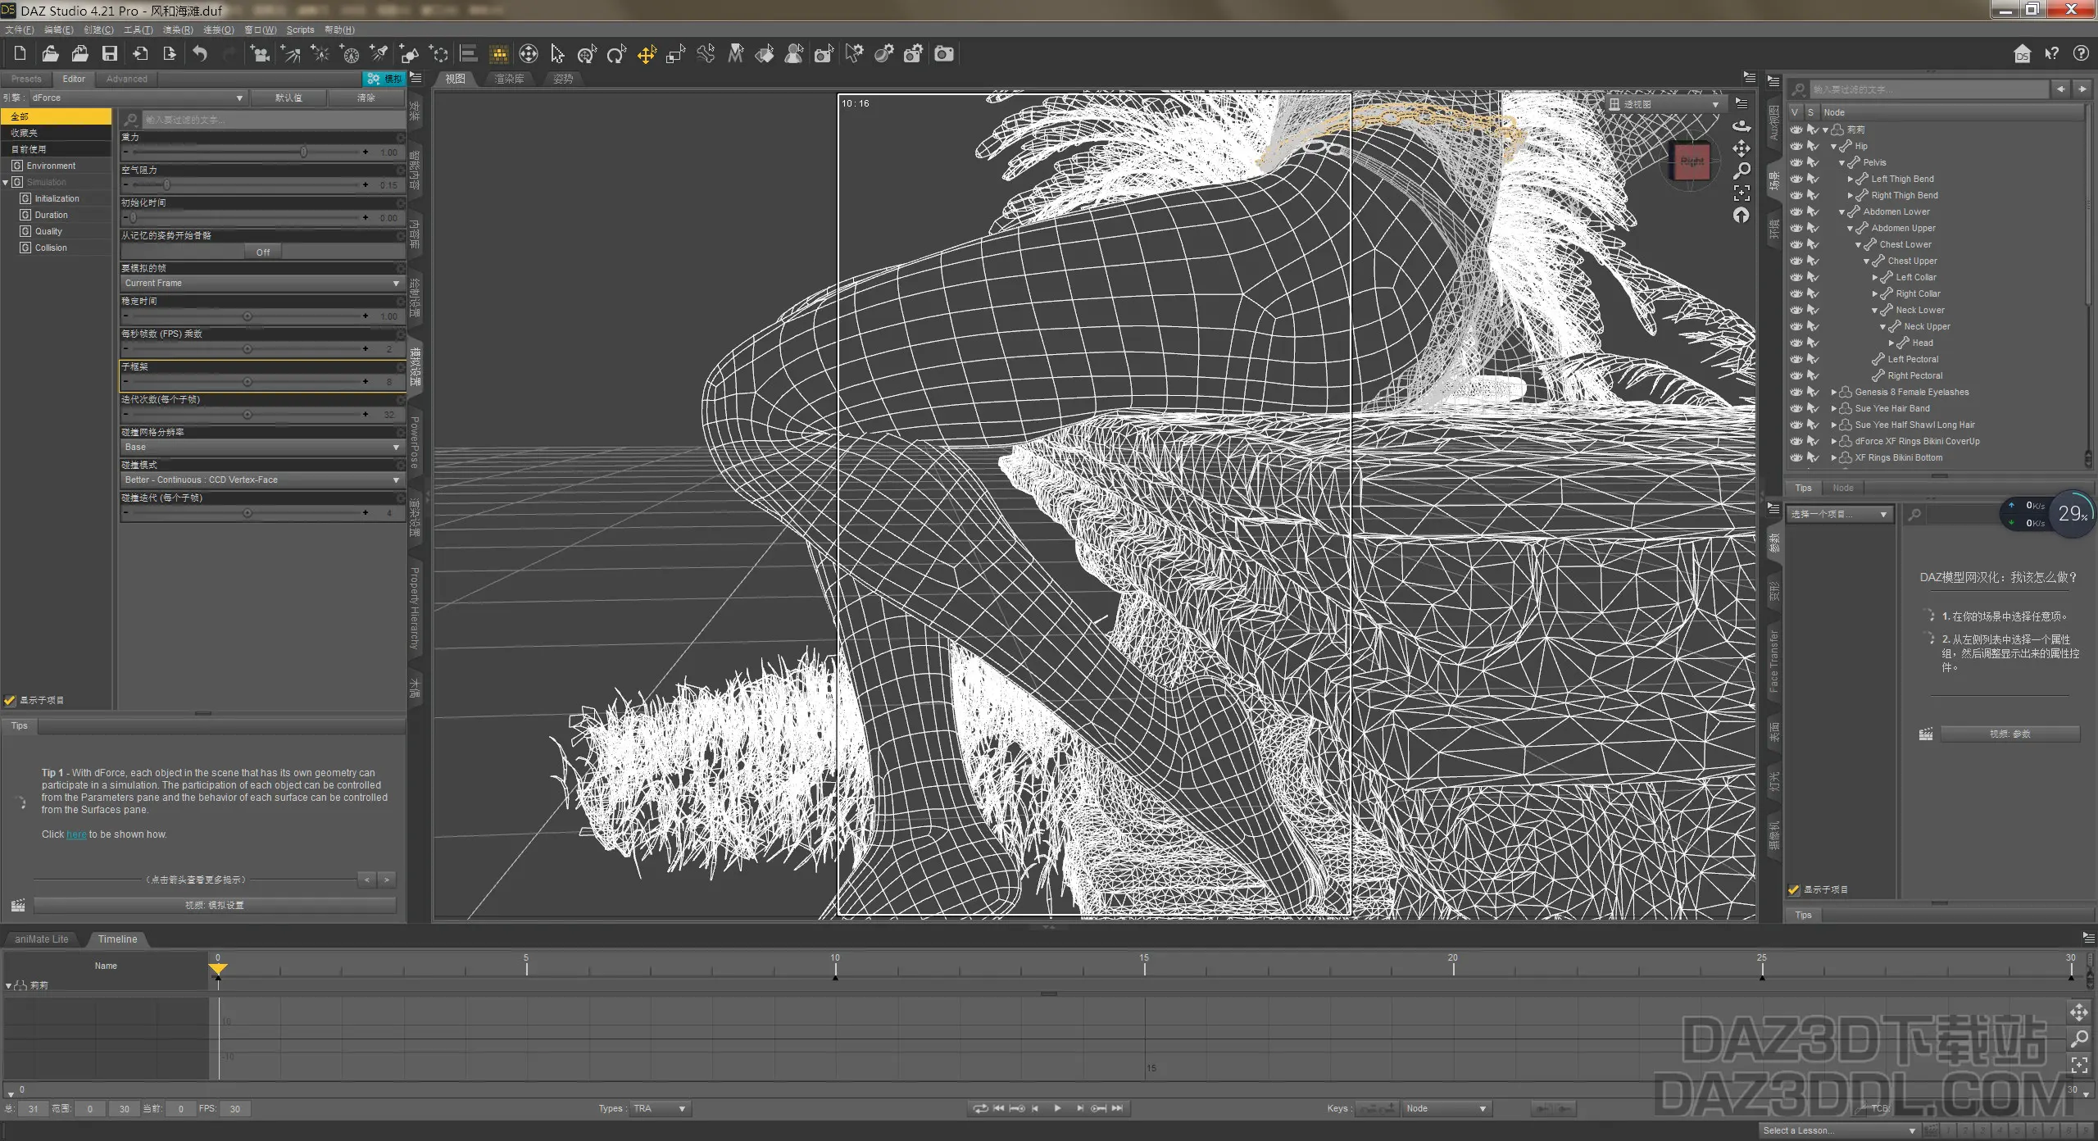The height and width of the screenshot is (1141, 2098).
Task: Hide XF Rings Bikini Bottom with eye
Action: coord(1796,457)
